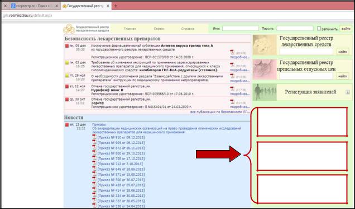This screenshot has width=355, height=209.
Task: Open PDF icon for Приказ № 333
Action: coord(94,201)
